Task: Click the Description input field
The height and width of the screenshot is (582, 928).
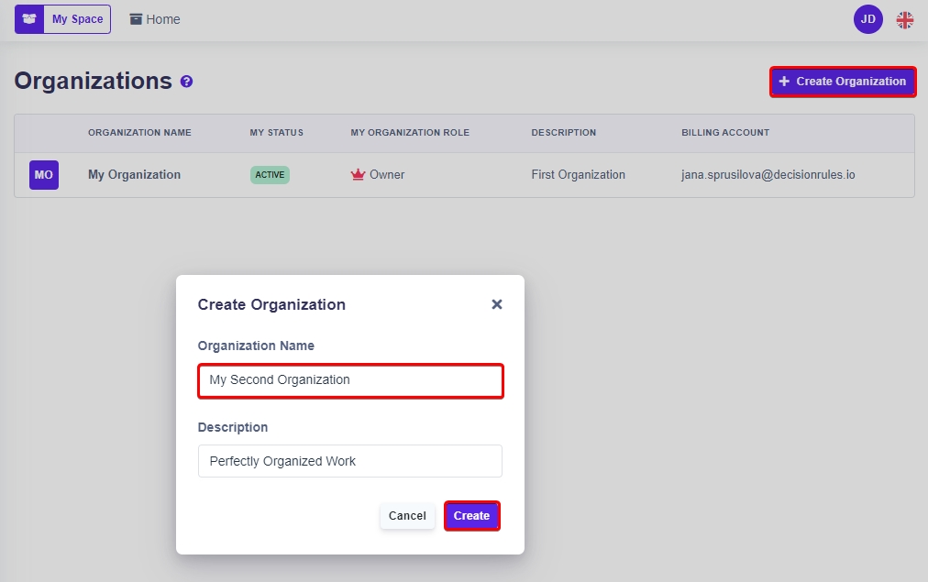Action: pos(350,461)
